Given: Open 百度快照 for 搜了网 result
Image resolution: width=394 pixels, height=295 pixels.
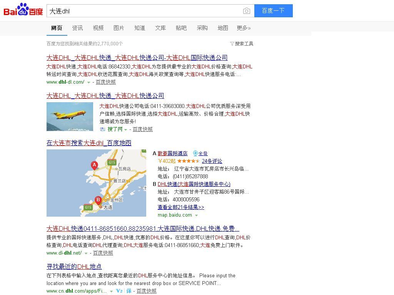Looking at the screenshot, I should 143,129.
